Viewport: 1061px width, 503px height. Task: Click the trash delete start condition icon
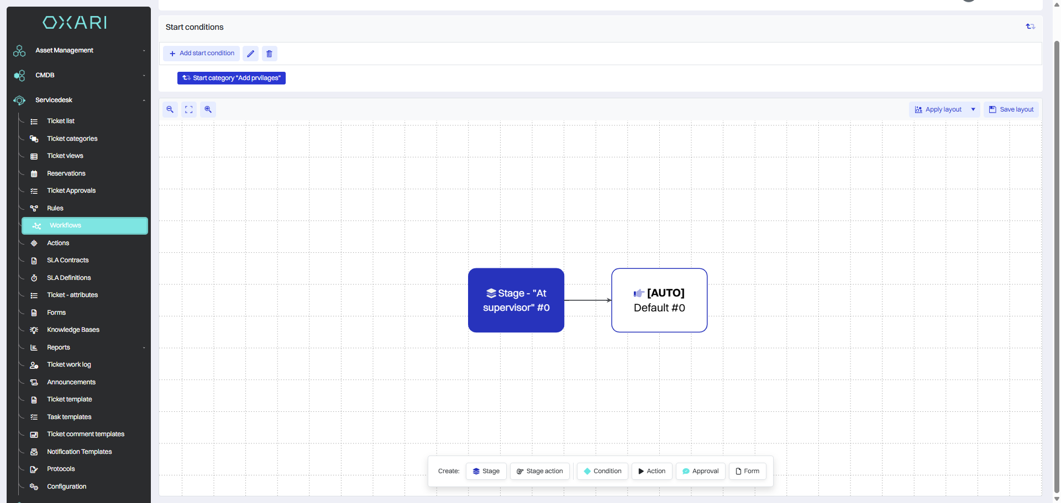coord(269,54)
